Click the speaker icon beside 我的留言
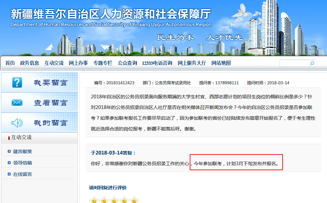This screenshot has height=203, width=327. tap(17, 123)
